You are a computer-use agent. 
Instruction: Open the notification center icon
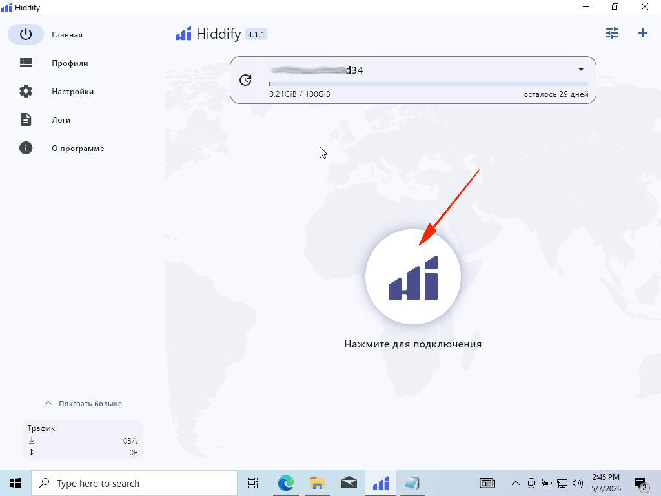(641, 484)
